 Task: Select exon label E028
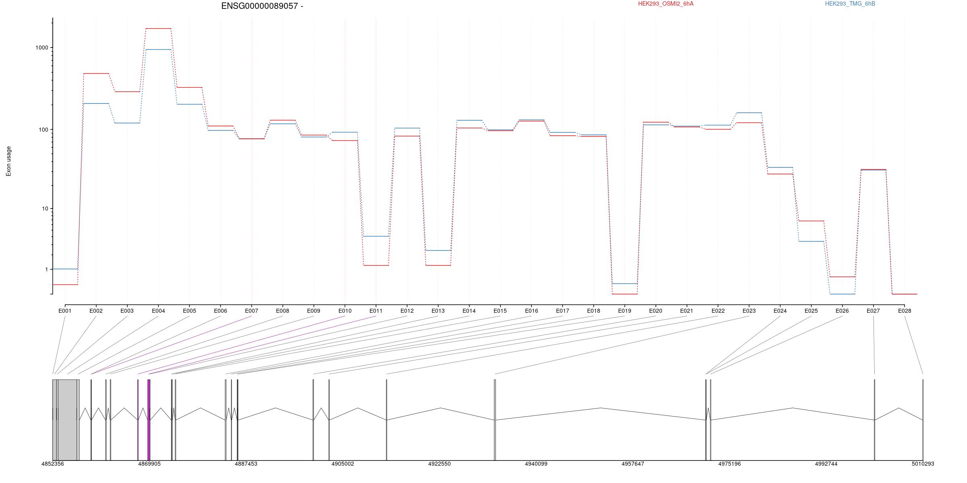point(905,311)
